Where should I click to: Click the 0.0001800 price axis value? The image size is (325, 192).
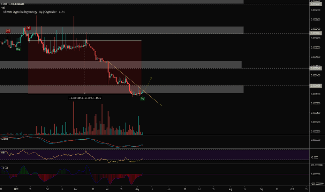tap(316, 57)
